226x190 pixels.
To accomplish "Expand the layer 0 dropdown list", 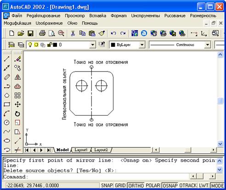I will coord(93,45).
